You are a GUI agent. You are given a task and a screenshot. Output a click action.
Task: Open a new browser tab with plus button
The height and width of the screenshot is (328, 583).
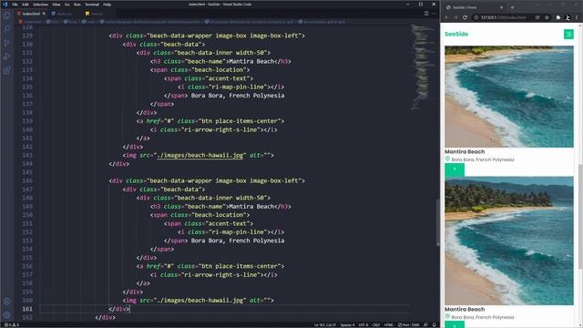coord(512,7)
